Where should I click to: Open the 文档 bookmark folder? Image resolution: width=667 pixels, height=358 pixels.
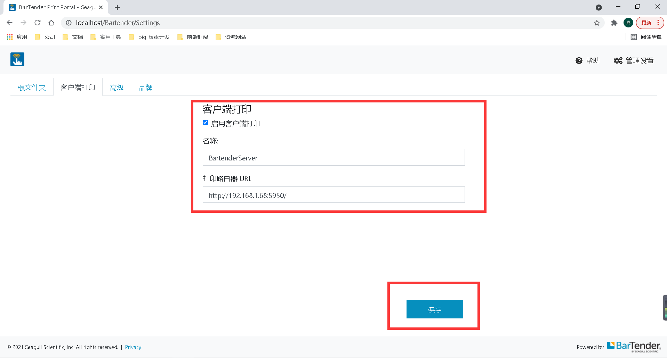(x=73, y=37)
